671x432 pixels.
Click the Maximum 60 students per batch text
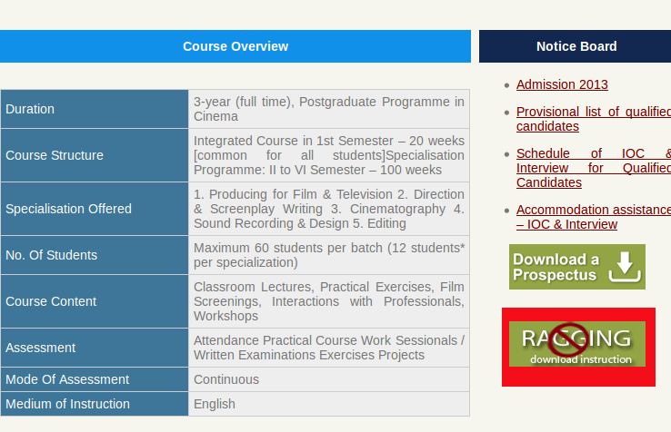pyautogui.click(x=328, y=255)
